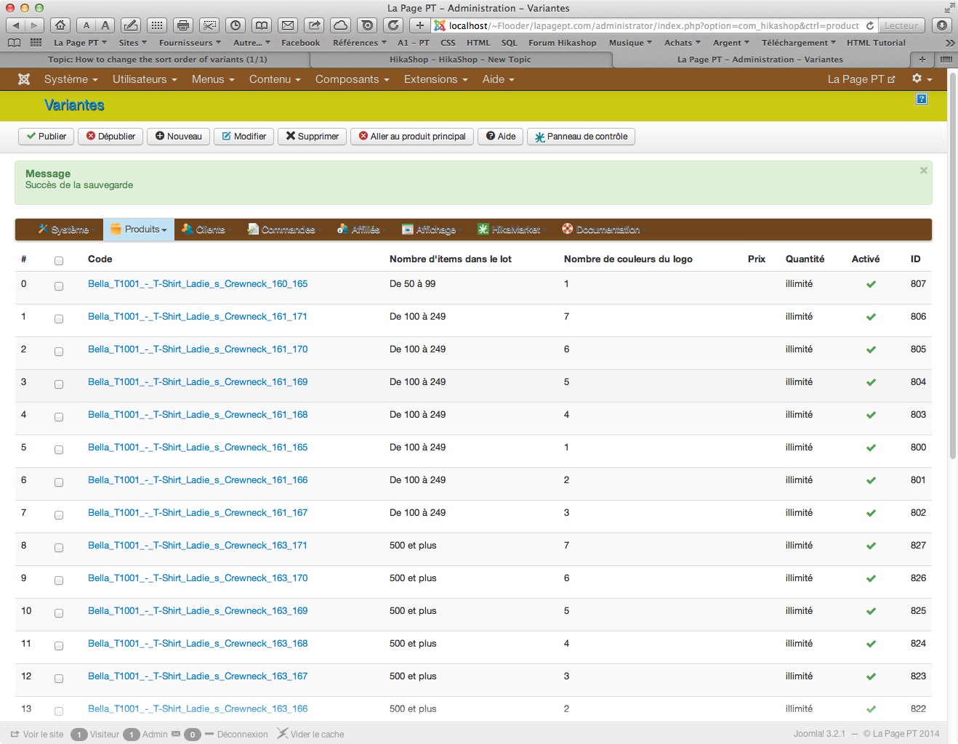Click the mail envelope toolbar icon
The width and height of the screenshot is (958, 744).
coord(288,25)
